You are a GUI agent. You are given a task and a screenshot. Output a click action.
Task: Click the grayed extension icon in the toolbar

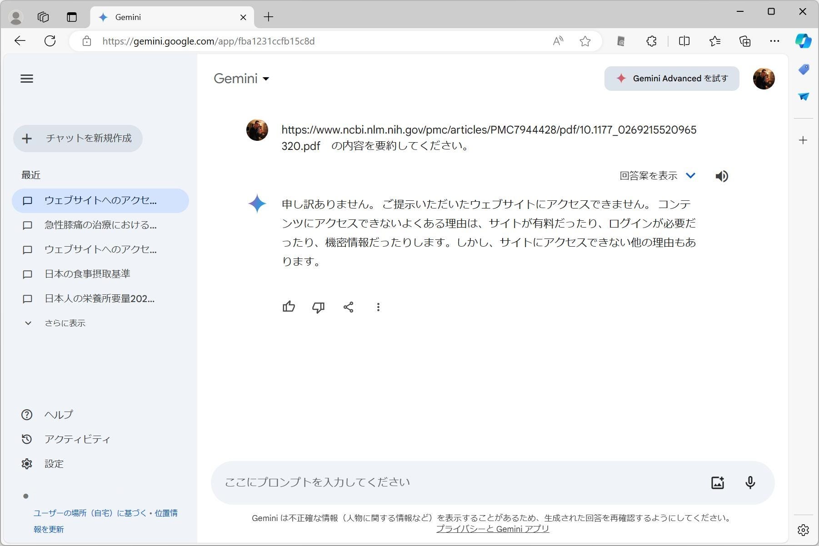tap(621, 41)
